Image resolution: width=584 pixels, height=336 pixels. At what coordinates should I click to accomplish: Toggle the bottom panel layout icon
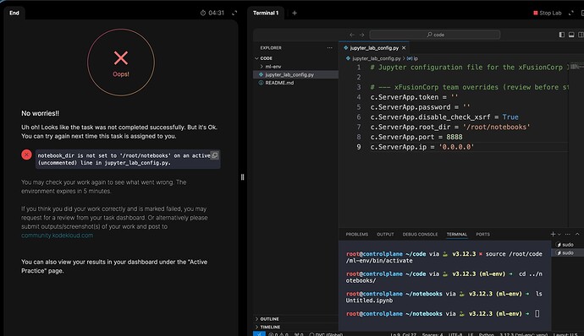point(571,35)
